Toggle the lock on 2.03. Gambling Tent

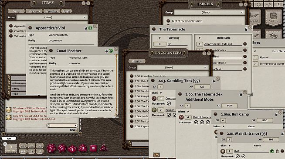tap(214, 81)
